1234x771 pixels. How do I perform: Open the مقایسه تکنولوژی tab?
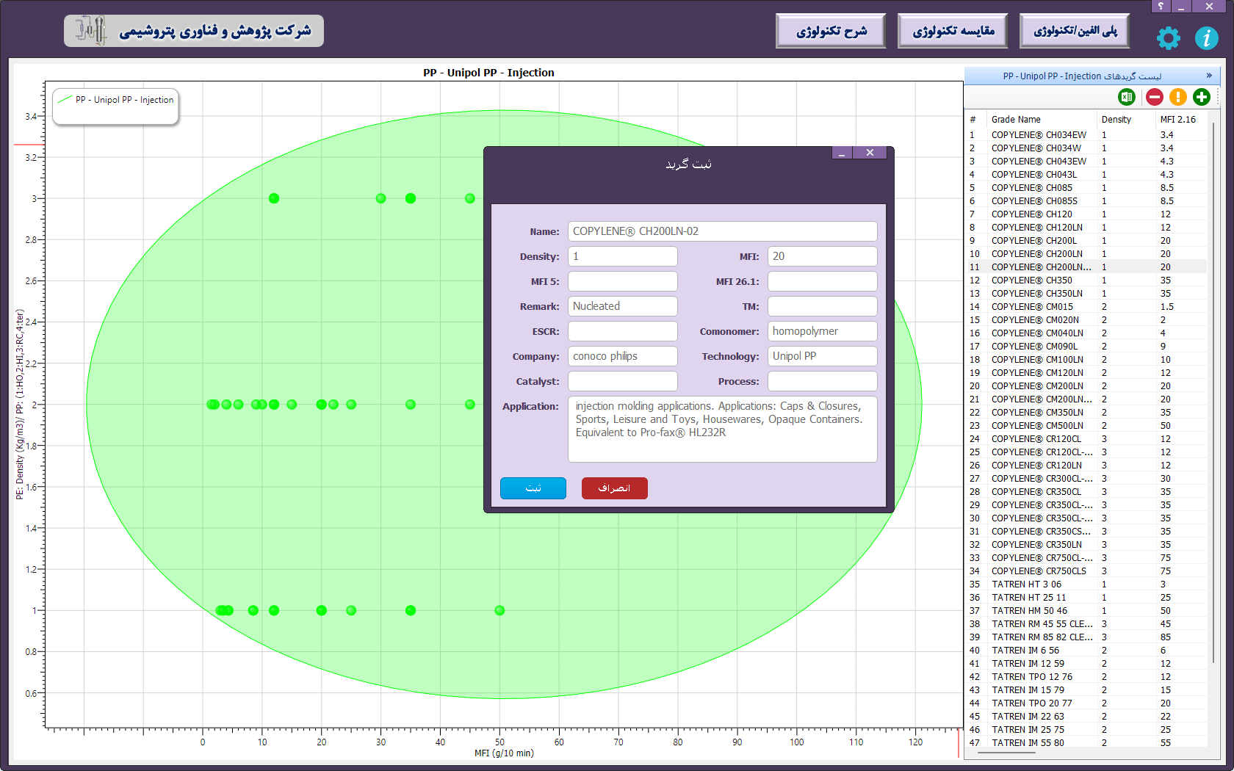(x=953, y=31)
